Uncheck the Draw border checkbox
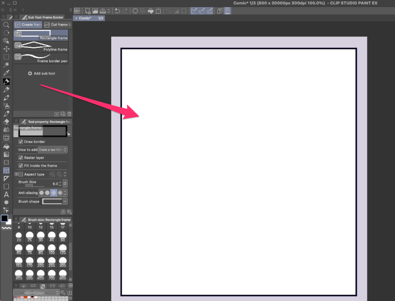Screen dimensions: 395x301 coord(20,141)
